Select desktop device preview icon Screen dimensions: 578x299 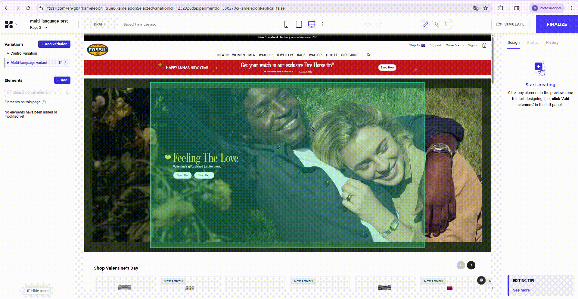[312, 24]
